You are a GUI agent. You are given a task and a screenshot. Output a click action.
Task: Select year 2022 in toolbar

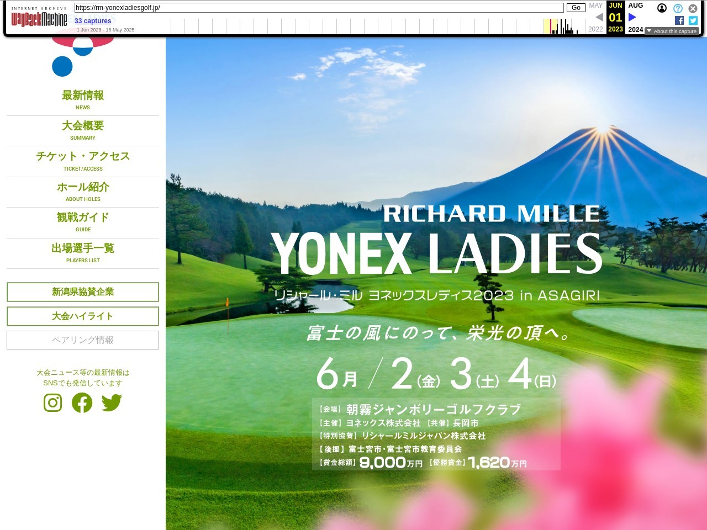596,29
